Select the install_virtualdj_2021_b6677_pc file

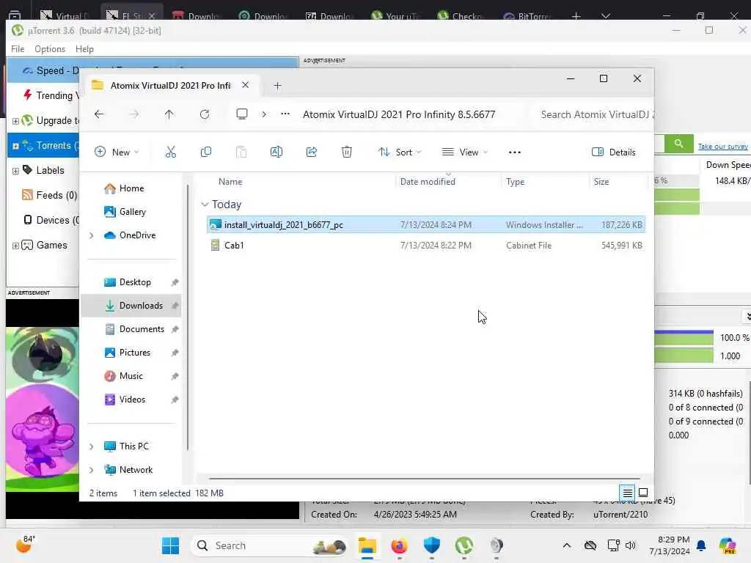click(x=426, y=224)
